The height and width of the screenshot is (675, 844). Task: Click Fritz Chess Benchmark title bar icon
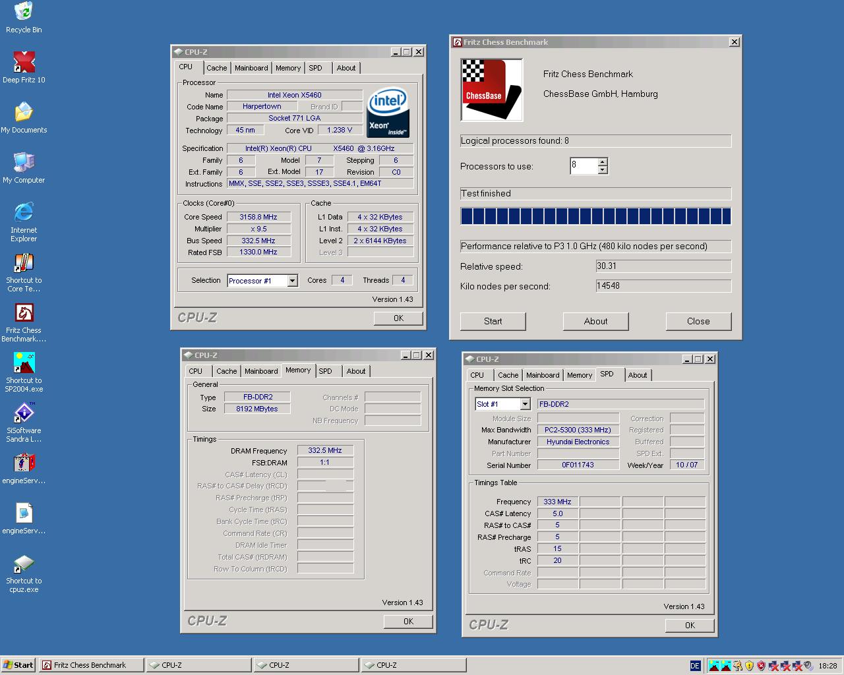click(457, 42)
